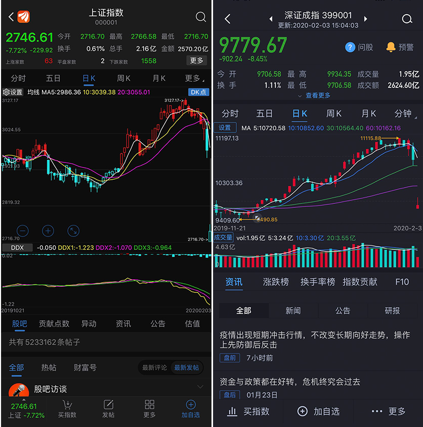Open search on the 上证指数 page
This screenshot has width=423, height=427.
tap(201, 16)
